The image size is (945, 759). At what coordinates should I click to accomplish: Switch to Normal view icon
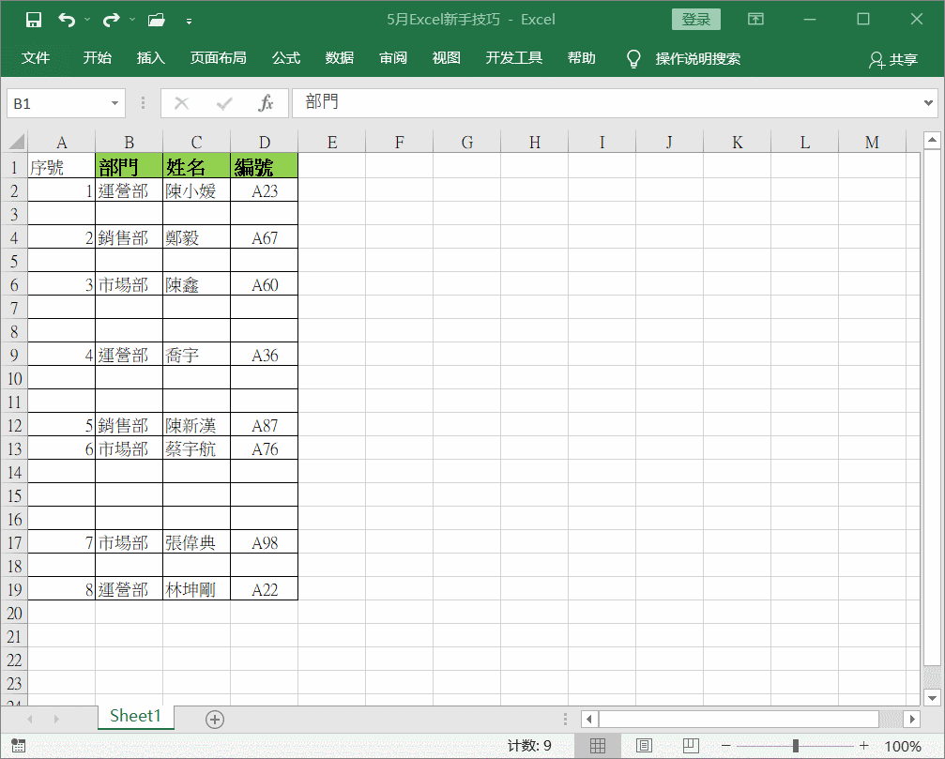click(x=597, y=746)
